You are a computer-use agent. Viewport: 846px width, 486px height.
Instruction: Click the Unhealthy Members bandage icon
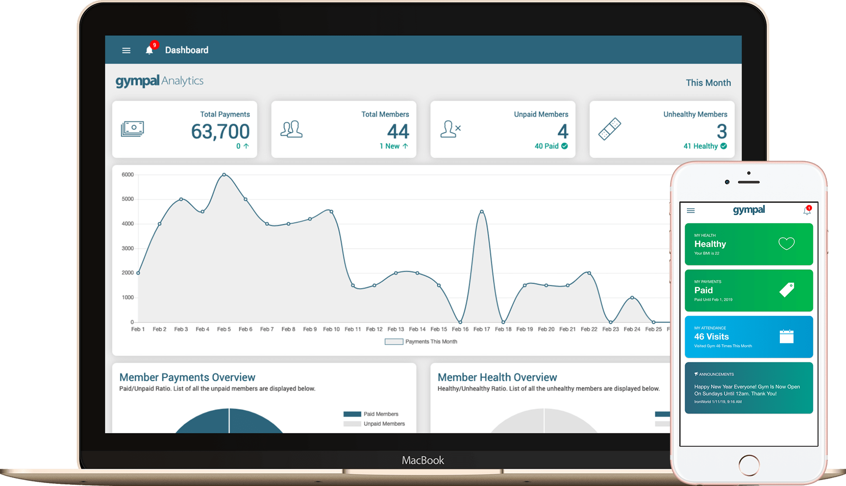pos(609,129)
